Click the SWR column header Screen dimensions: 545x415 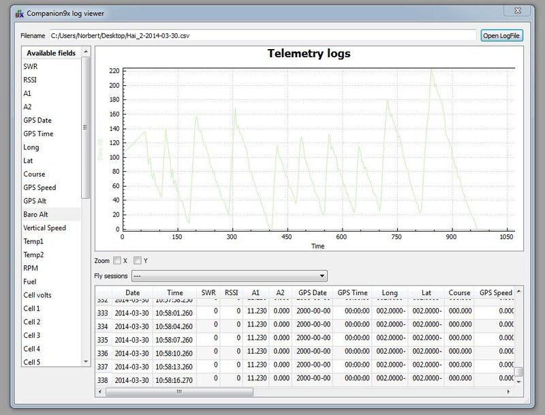point(208,292)
